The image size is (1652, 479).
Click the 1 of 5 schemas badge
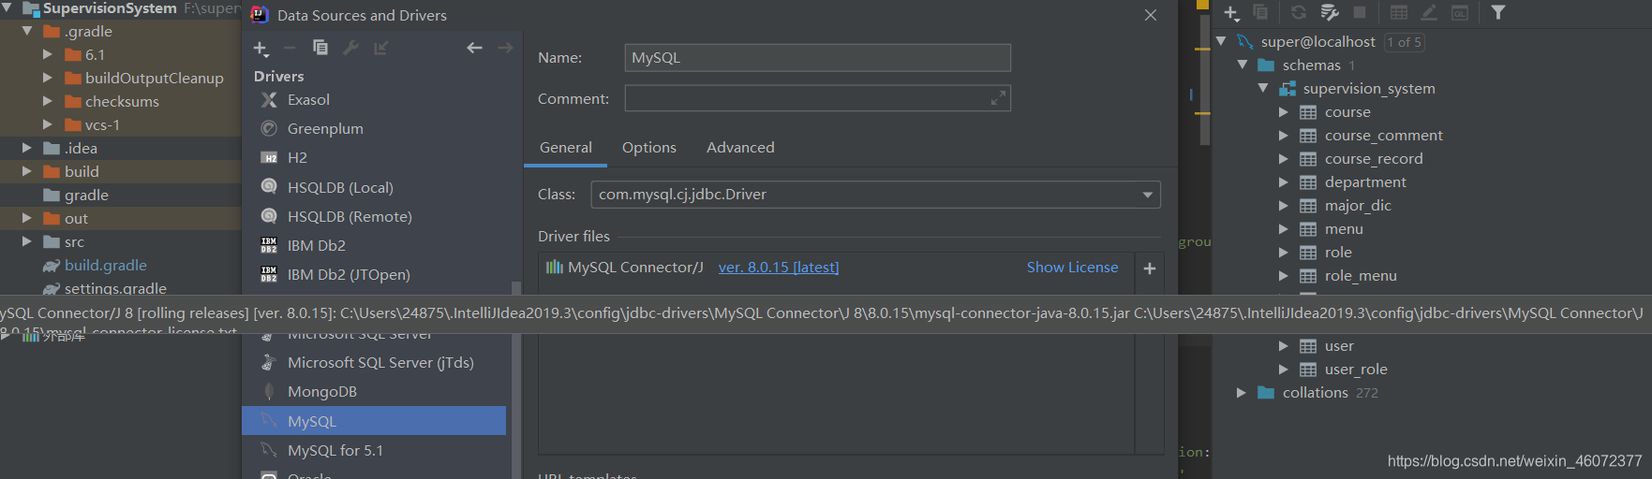pos(1404,42)
